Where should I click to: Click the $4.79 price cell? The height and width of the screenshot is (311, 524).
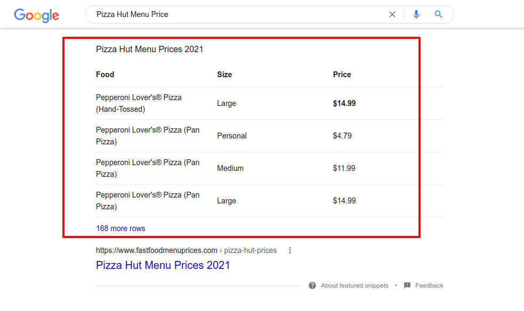tap(342, 136)
